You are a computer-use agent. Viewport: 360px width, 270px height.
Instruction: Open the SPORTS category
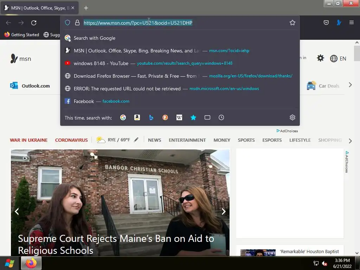pyautogui.click(x=246, y=140)
